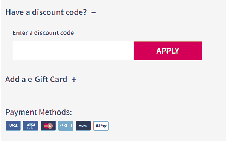The height and width of the screenshot is (141, 226).
Task: Click the blank white discount input box
Action: (x=73, y=51)
